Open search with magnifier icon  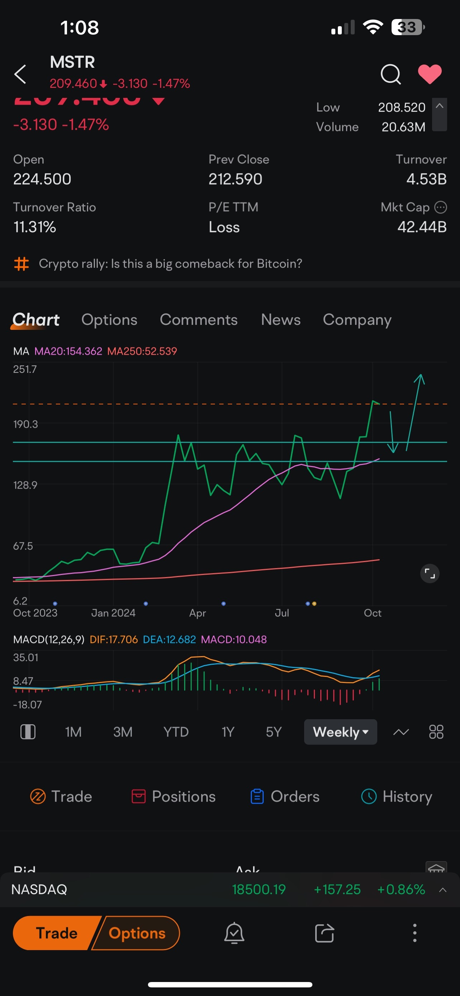tap(390, 74)
